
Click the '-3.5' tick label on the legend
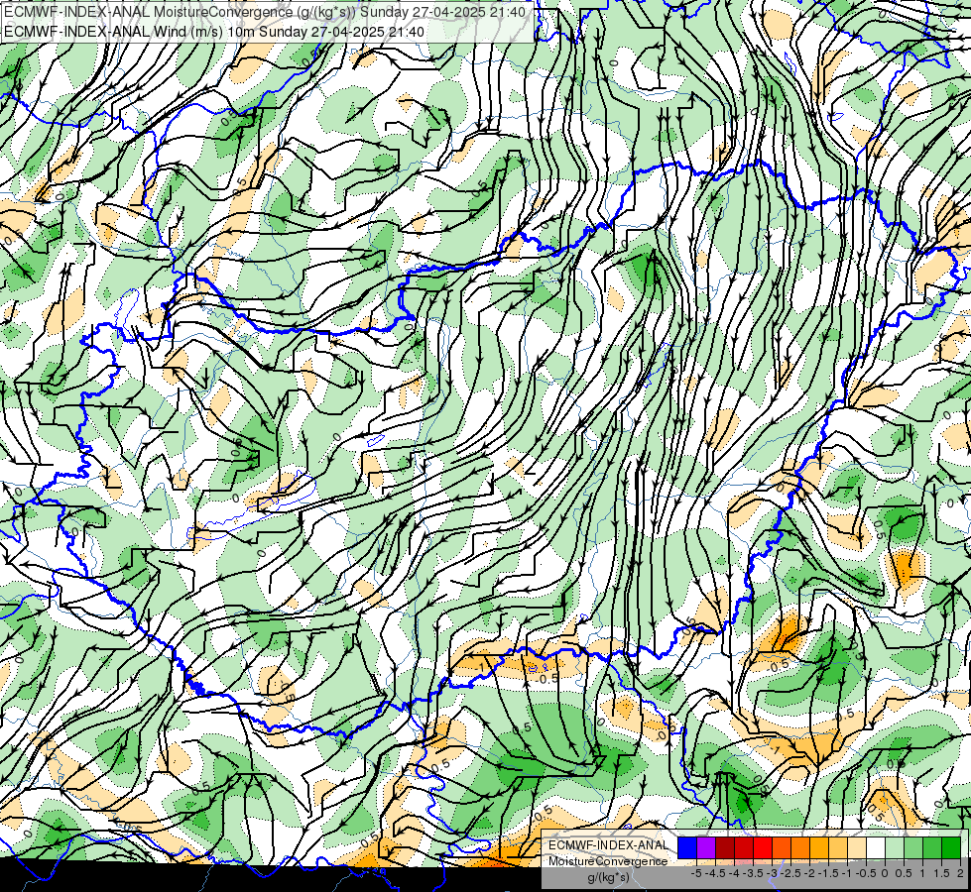point(753,873)
